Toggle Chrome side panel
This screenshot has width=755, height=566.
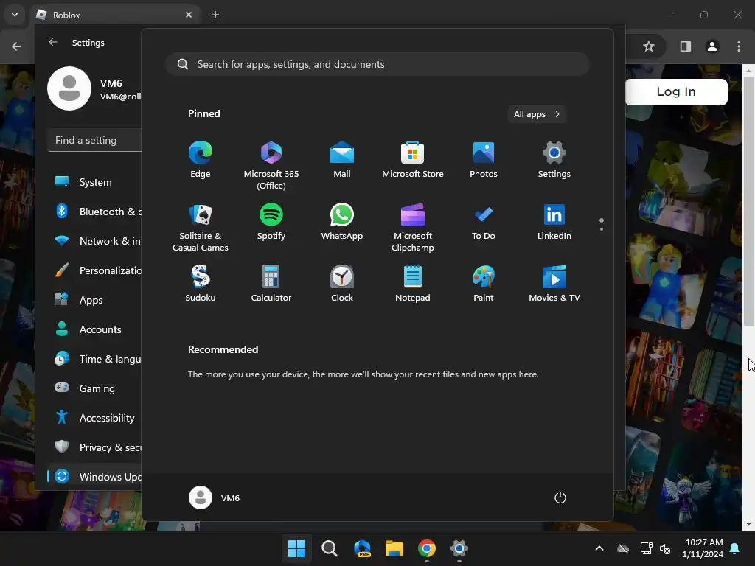pos(685,46)
